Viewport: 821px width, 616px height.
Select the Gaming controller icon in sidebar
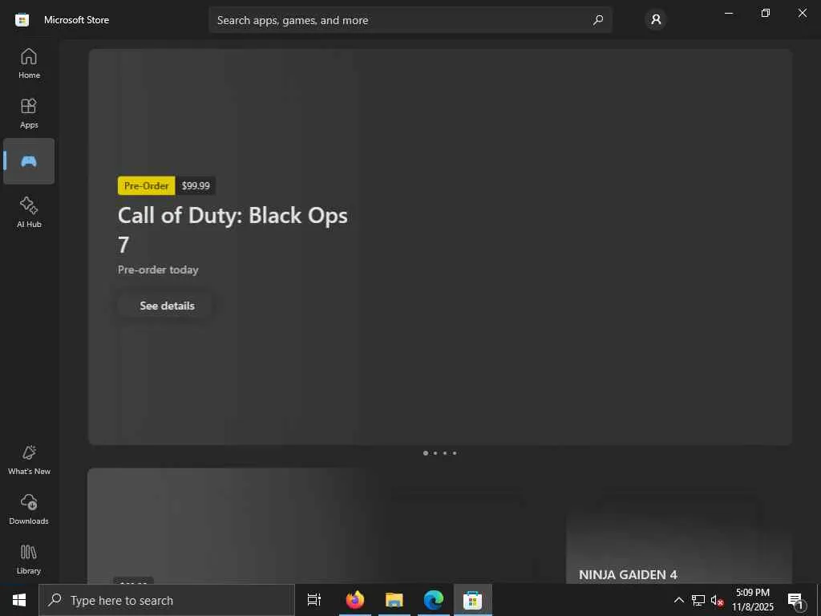(x=29, y=160)
